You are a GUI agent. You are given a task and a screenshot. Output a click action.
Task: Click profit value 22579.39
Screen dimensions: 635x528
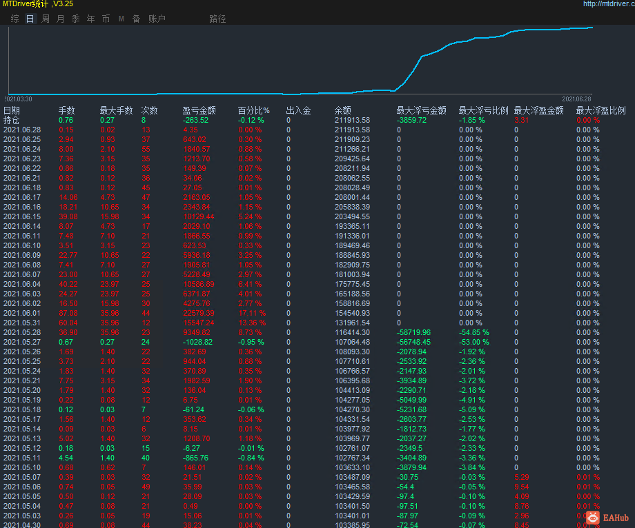click(199, 313)
